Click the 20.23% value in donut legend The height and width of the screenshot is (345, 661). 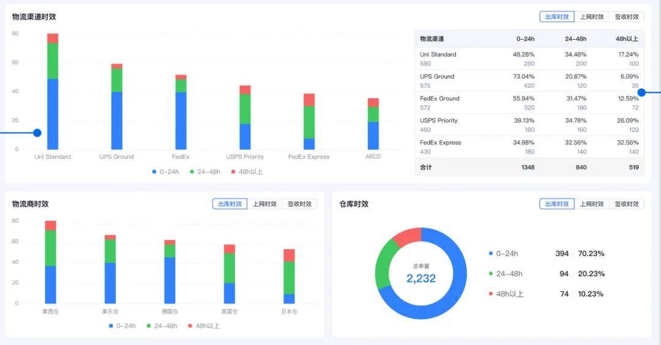591,274
